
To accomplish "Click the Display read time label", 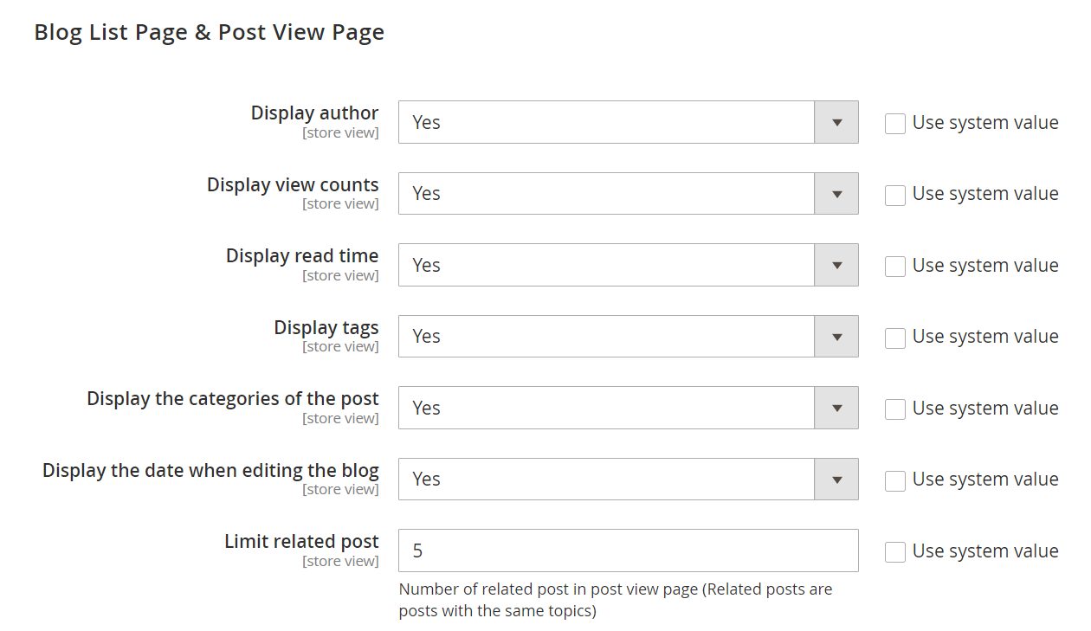I will pos(302,256).
